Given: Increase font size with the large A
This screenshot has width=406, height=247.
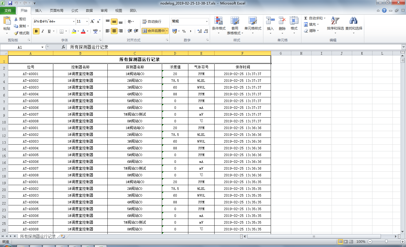Looking at the screenshot, I should (x=92, y=21).
